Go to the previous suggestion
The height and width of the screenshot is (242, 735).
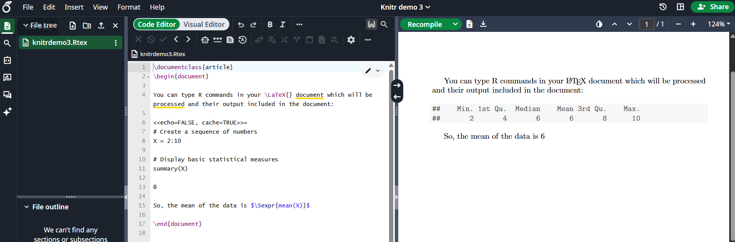tap(176, 39)
